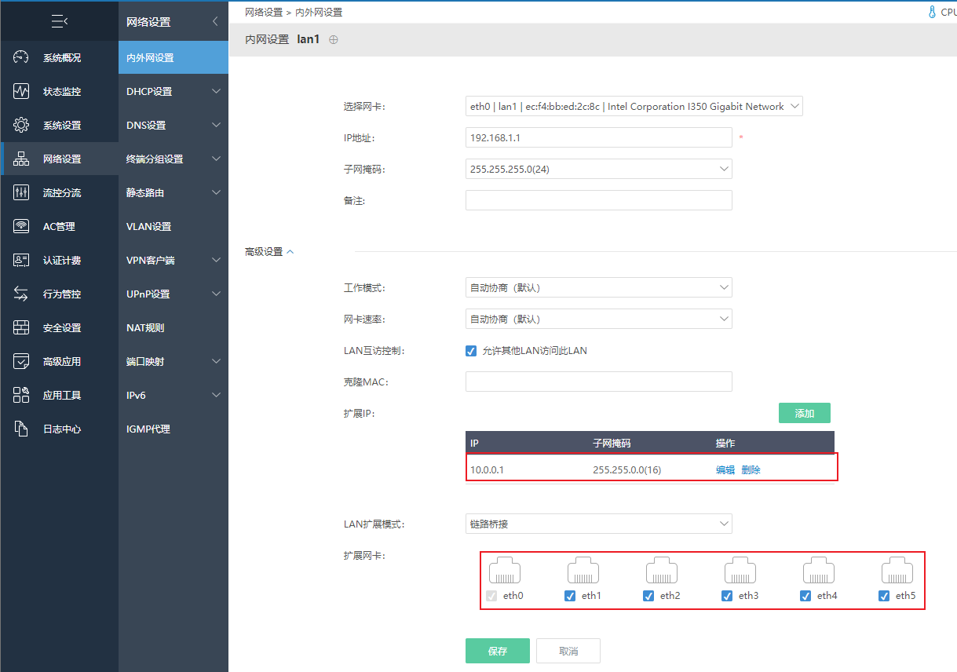957x672 pixels.
Task: Toggle 允许其他LAN访问此LAN checkbox
Action: [x=471, y=351]
